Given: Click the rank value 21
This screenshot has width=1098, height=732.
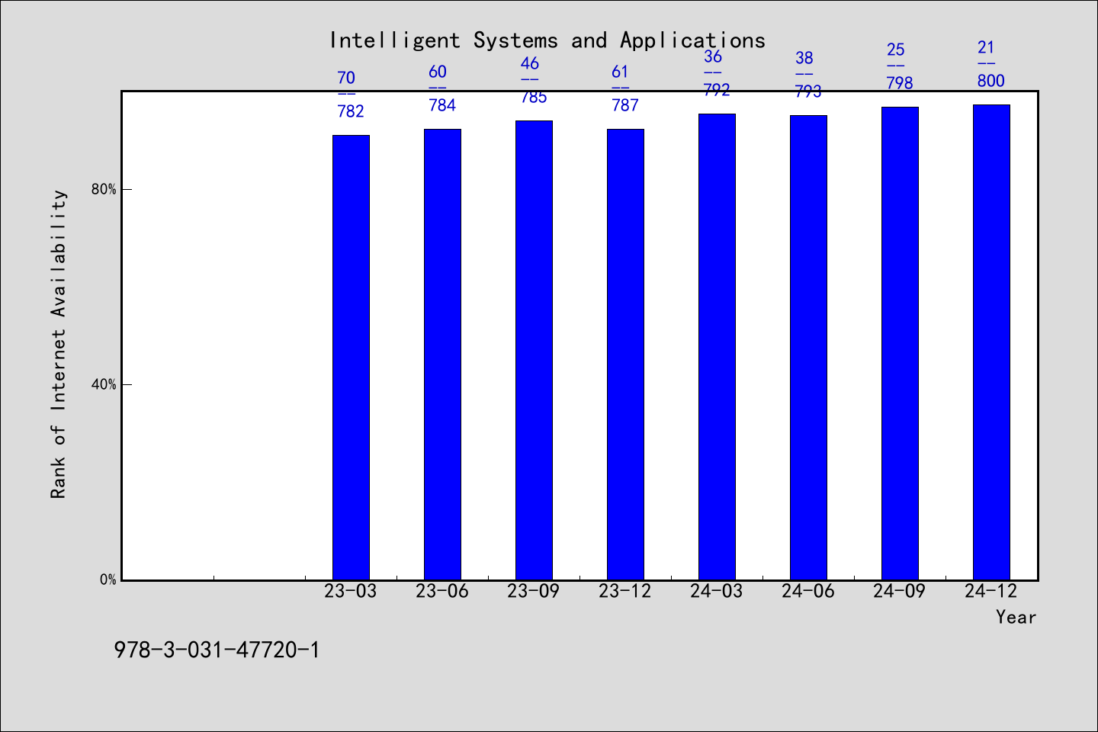Looking at the screenshot, I should click(987, 47).
